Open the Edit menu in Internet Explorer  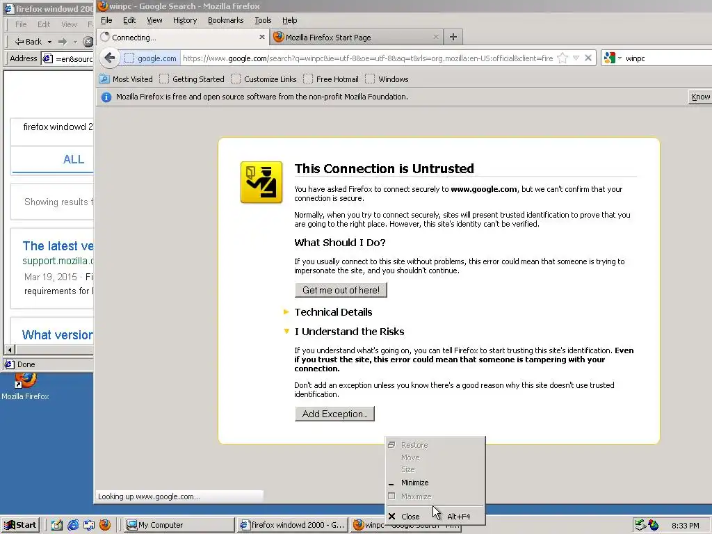tap(44, 24)
